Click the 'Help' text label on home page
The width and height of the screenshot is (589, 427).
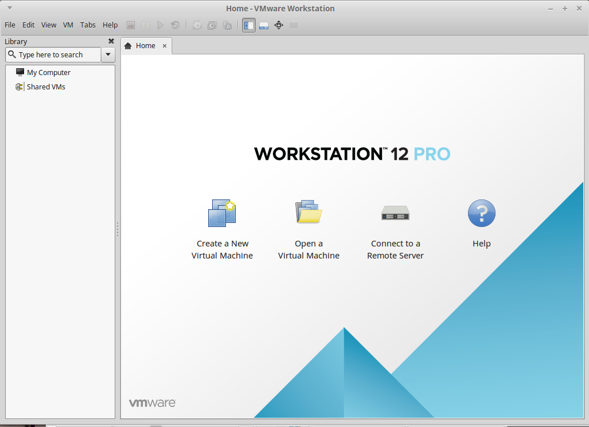482,244
